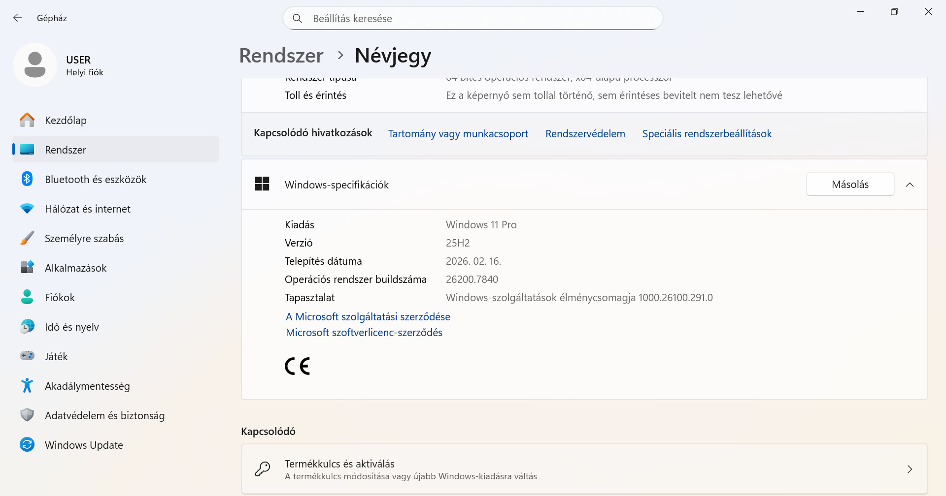The height and width of the screenshot is (496, 946).
Task: Open Microsoft szoftverlicenc-szerződés link
Action: [364, 333]
